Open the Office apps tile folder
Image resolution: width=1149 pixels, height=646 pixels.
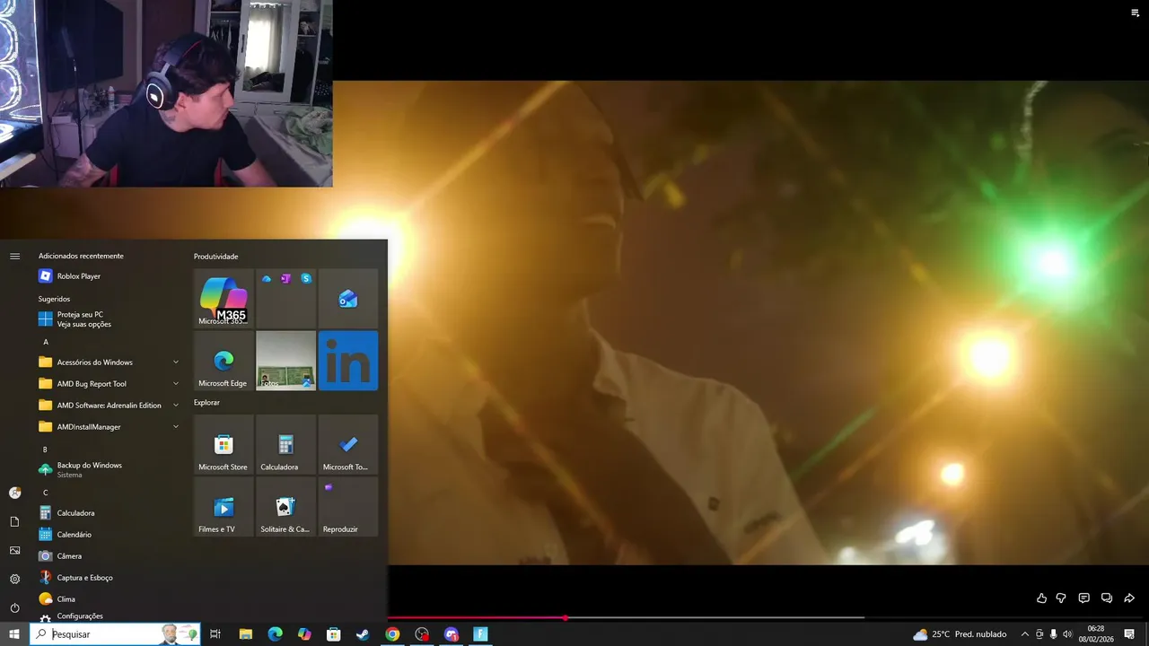click(x=285, y=299)
